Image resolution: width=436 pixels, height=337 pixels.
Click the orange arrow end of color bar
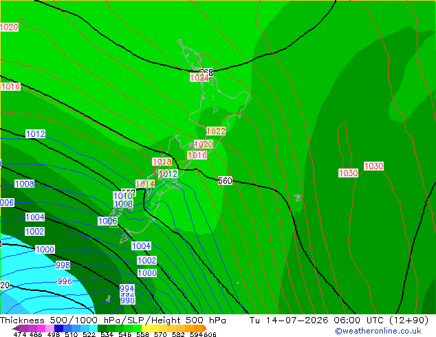coord(205,328)
